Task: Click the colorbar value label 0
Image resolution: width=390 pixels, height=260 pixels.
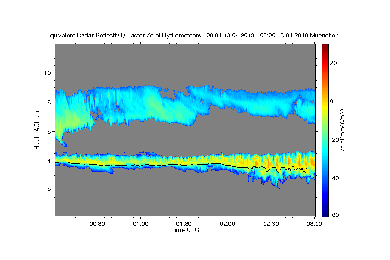Action: click(x=332, y=101)
